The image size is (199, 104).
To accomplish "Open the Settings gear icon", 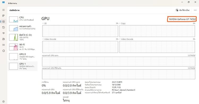I will pos(3,101).
